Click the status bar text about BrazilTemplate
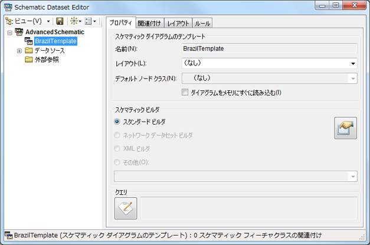 pos(168,236)
